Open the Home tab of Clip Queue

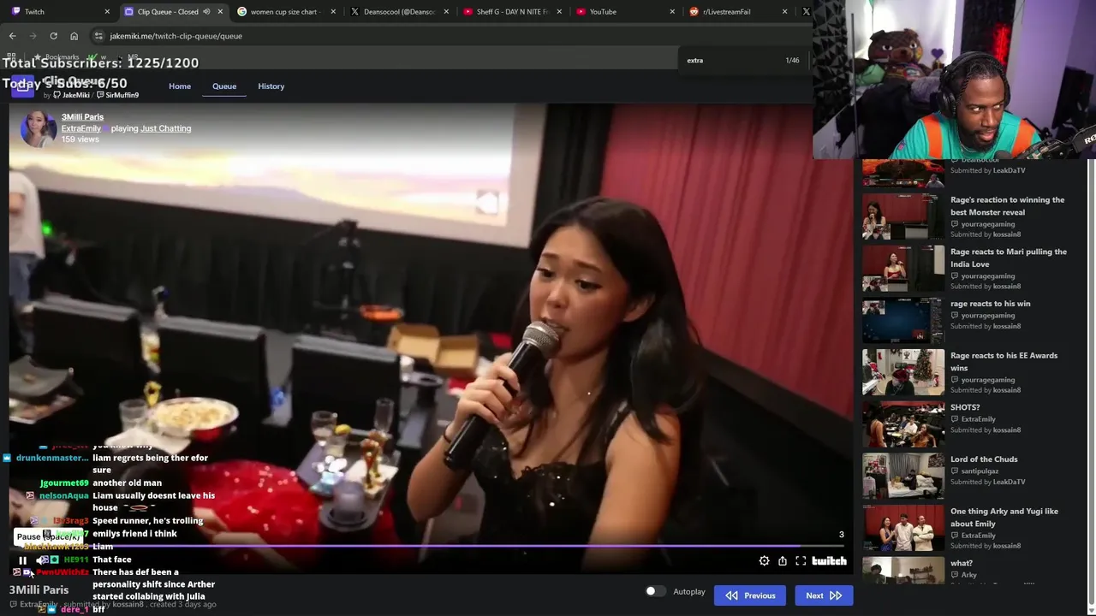tap(180, 86)
